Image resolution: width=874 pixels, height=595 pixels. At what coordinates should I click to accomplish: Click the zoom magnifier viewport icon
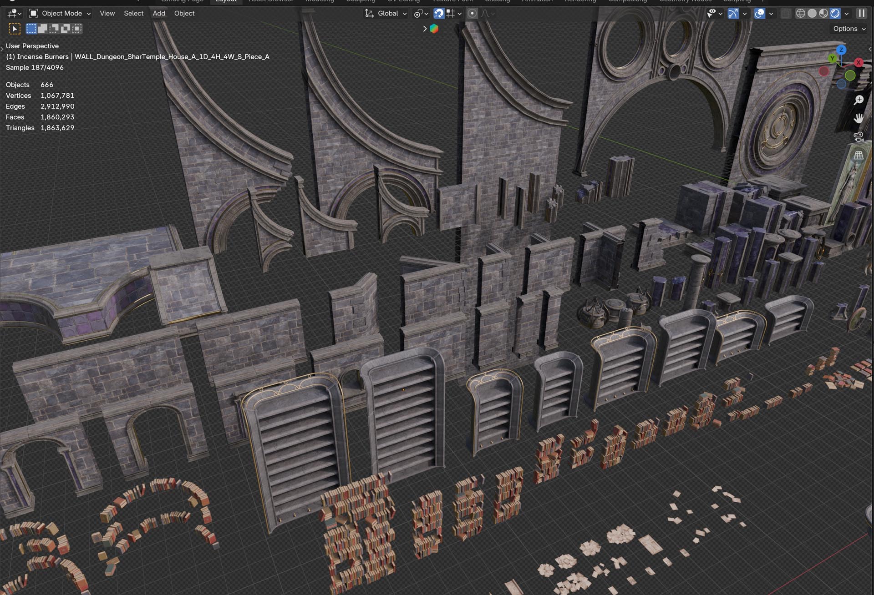pos(859,100)
